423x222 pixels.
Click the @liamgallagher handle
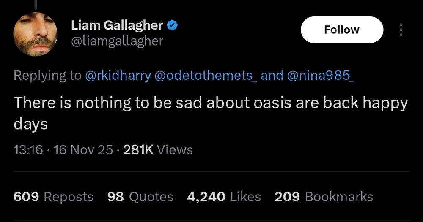[117, 41]
